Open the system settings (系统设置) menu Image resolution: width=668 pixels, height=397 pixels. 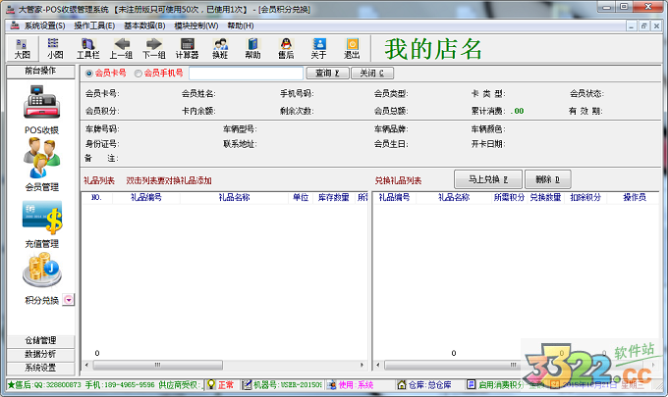click(x=43, y=25)
